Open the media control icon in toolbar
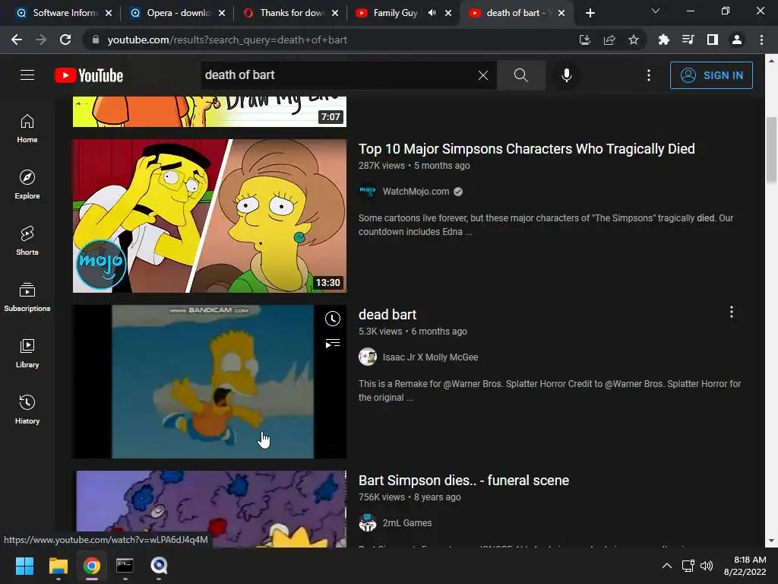Screen dimensions: 778x584 (688, 40)
